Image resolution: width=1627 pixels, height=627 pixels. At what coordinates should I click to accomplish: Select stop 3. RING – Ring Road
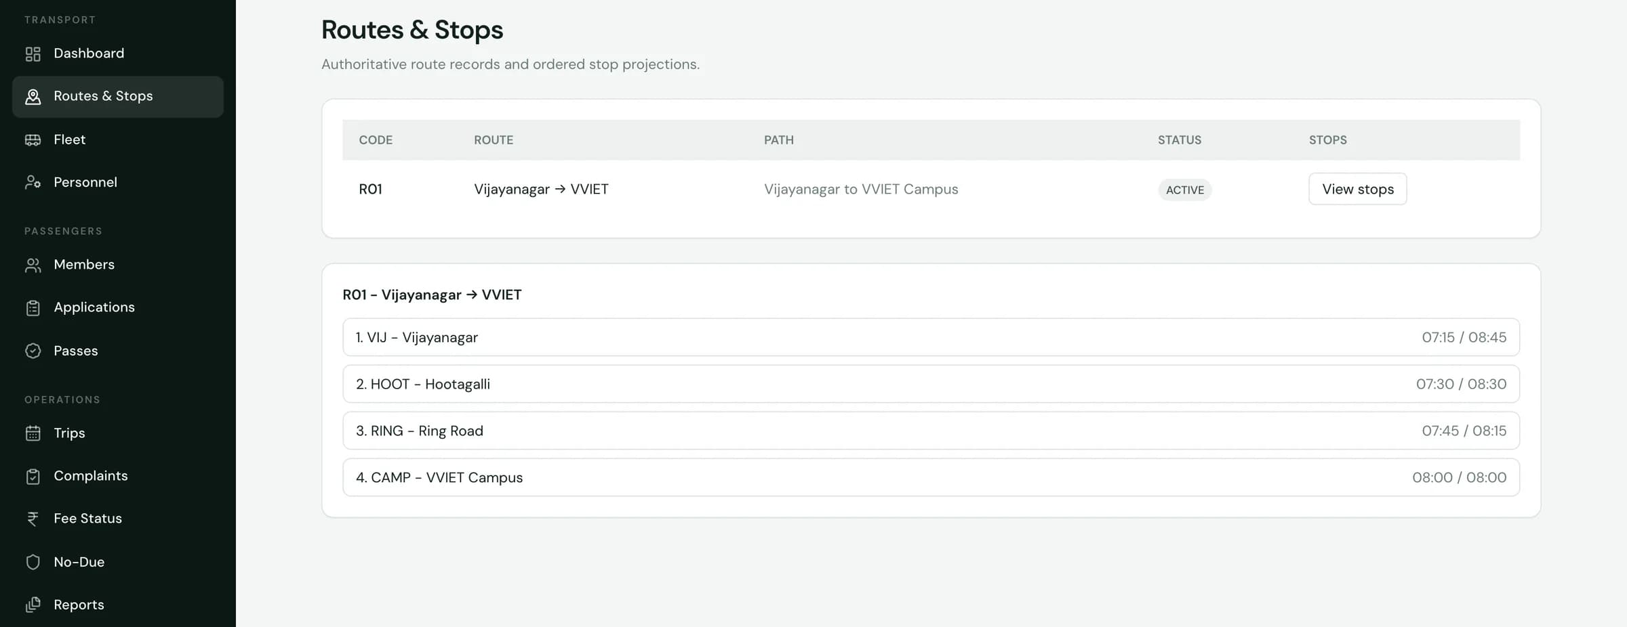point(931,431)
